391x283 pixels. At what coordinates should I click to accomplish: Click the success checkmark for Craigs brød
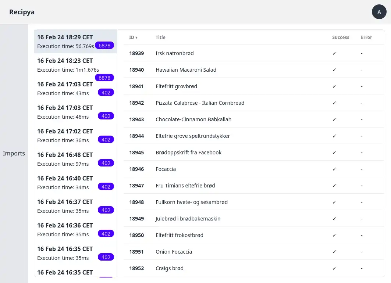pyautogui.click(x=334, y=268)
